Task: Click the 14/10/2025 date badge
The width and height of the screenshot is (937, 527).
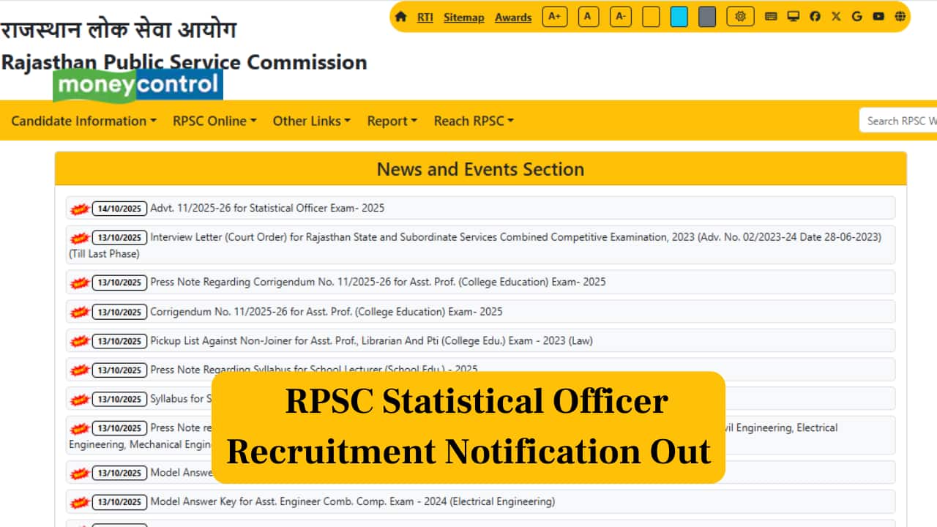Action: click(x=119, y=209)
